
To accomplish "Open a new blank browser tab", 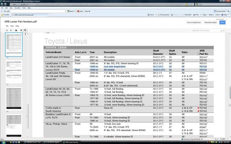I will 49,15.
